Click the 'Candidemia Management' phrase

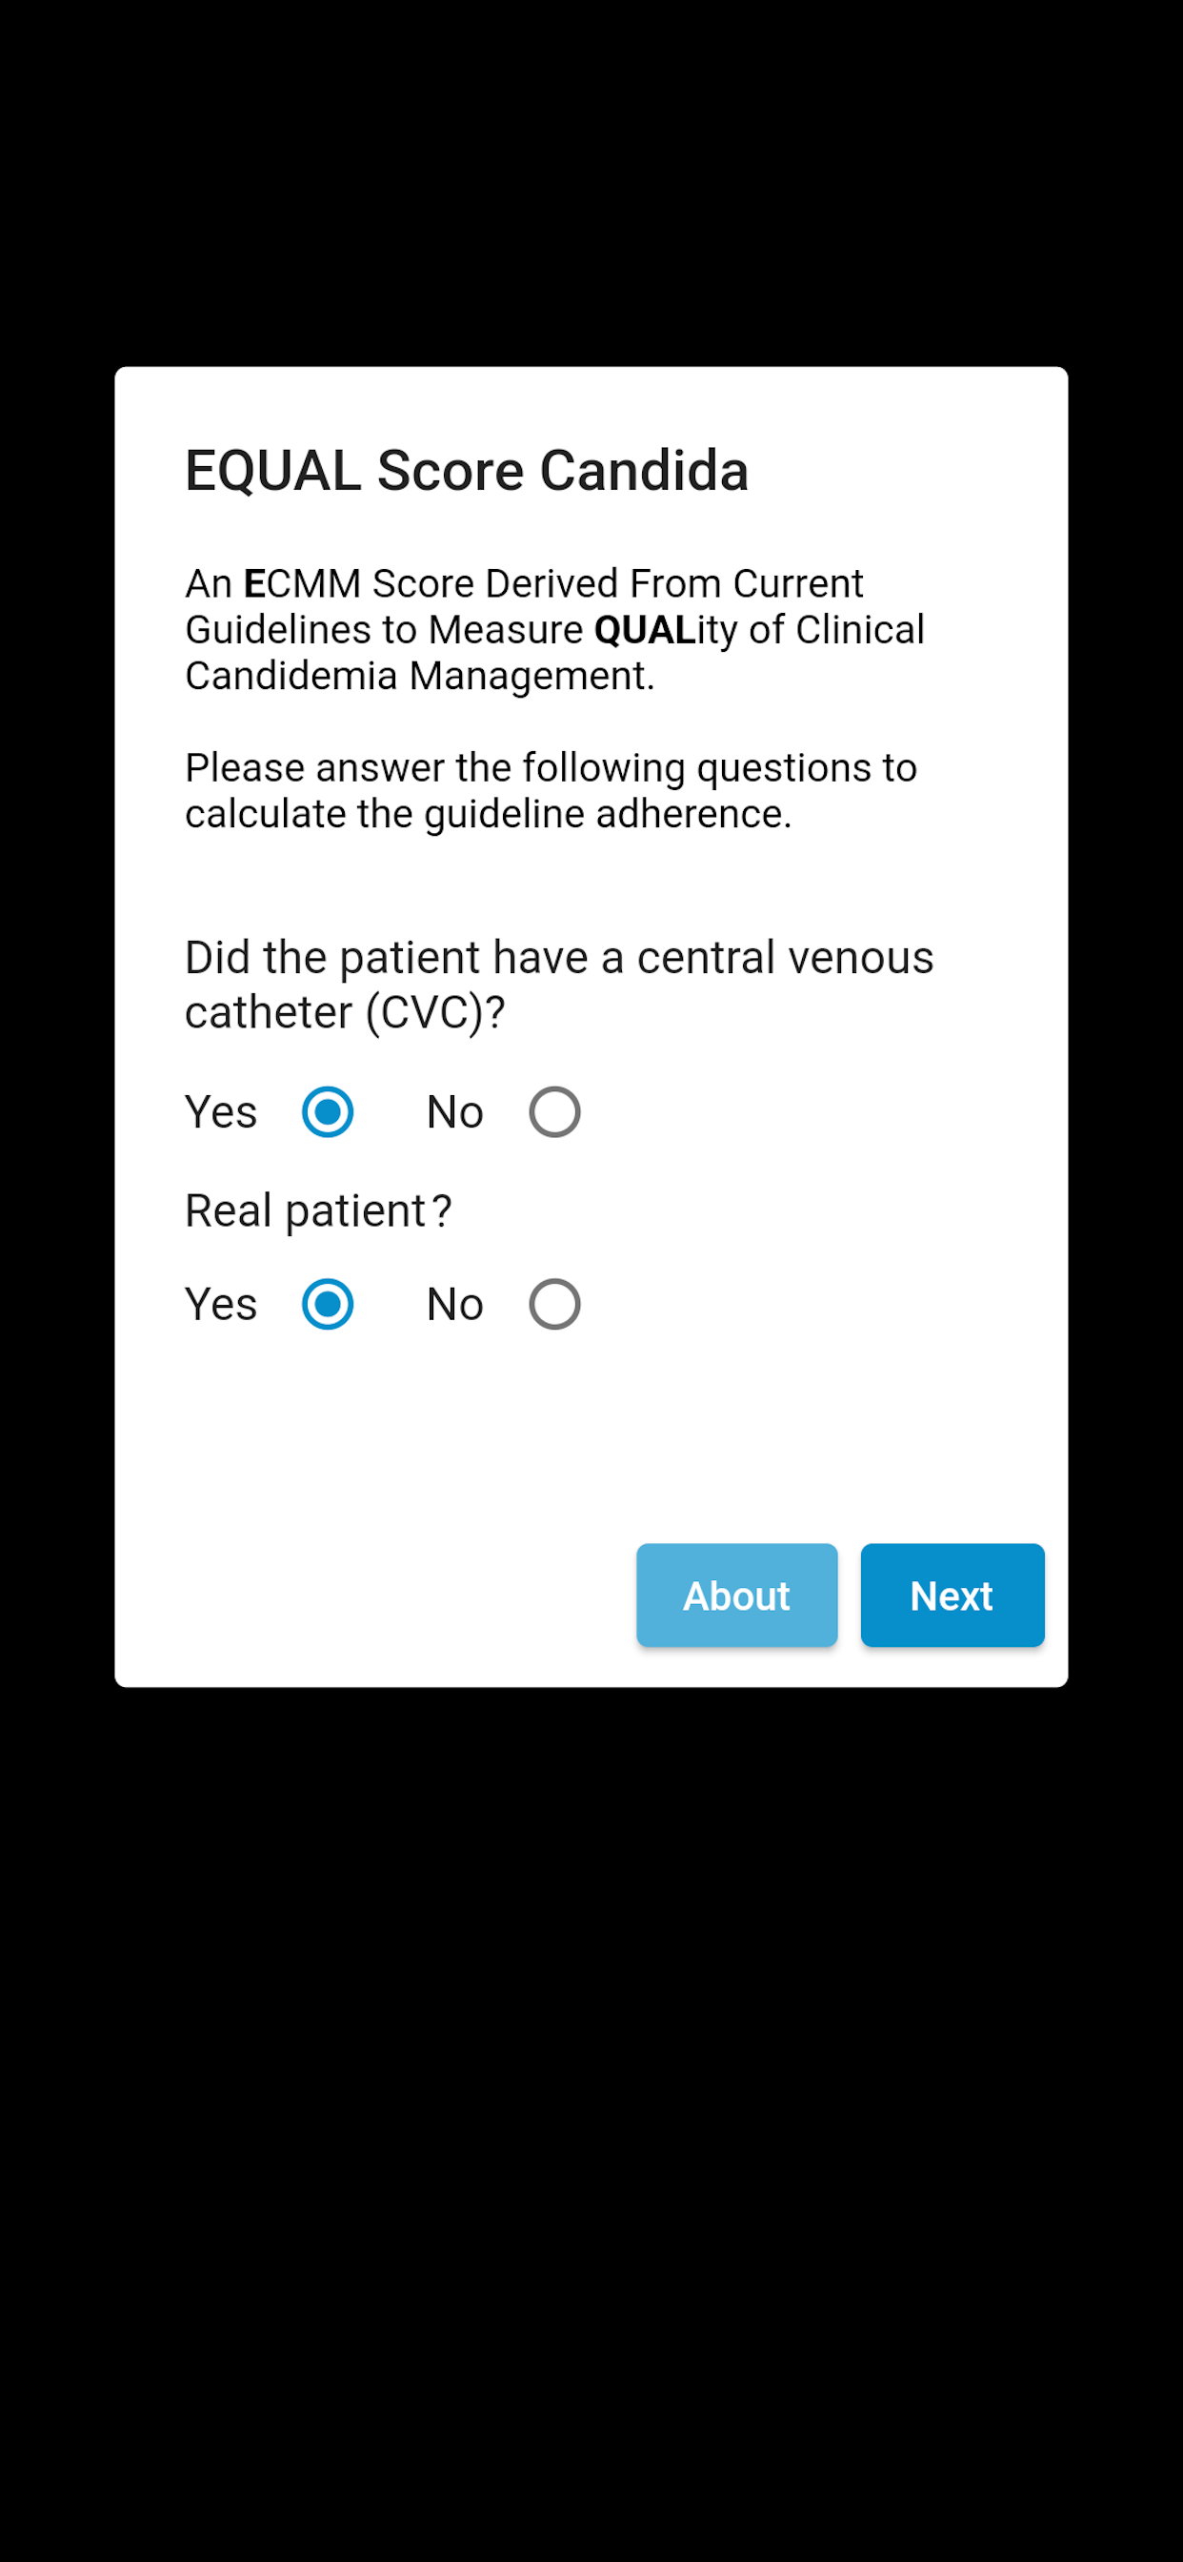pos(419,677)
